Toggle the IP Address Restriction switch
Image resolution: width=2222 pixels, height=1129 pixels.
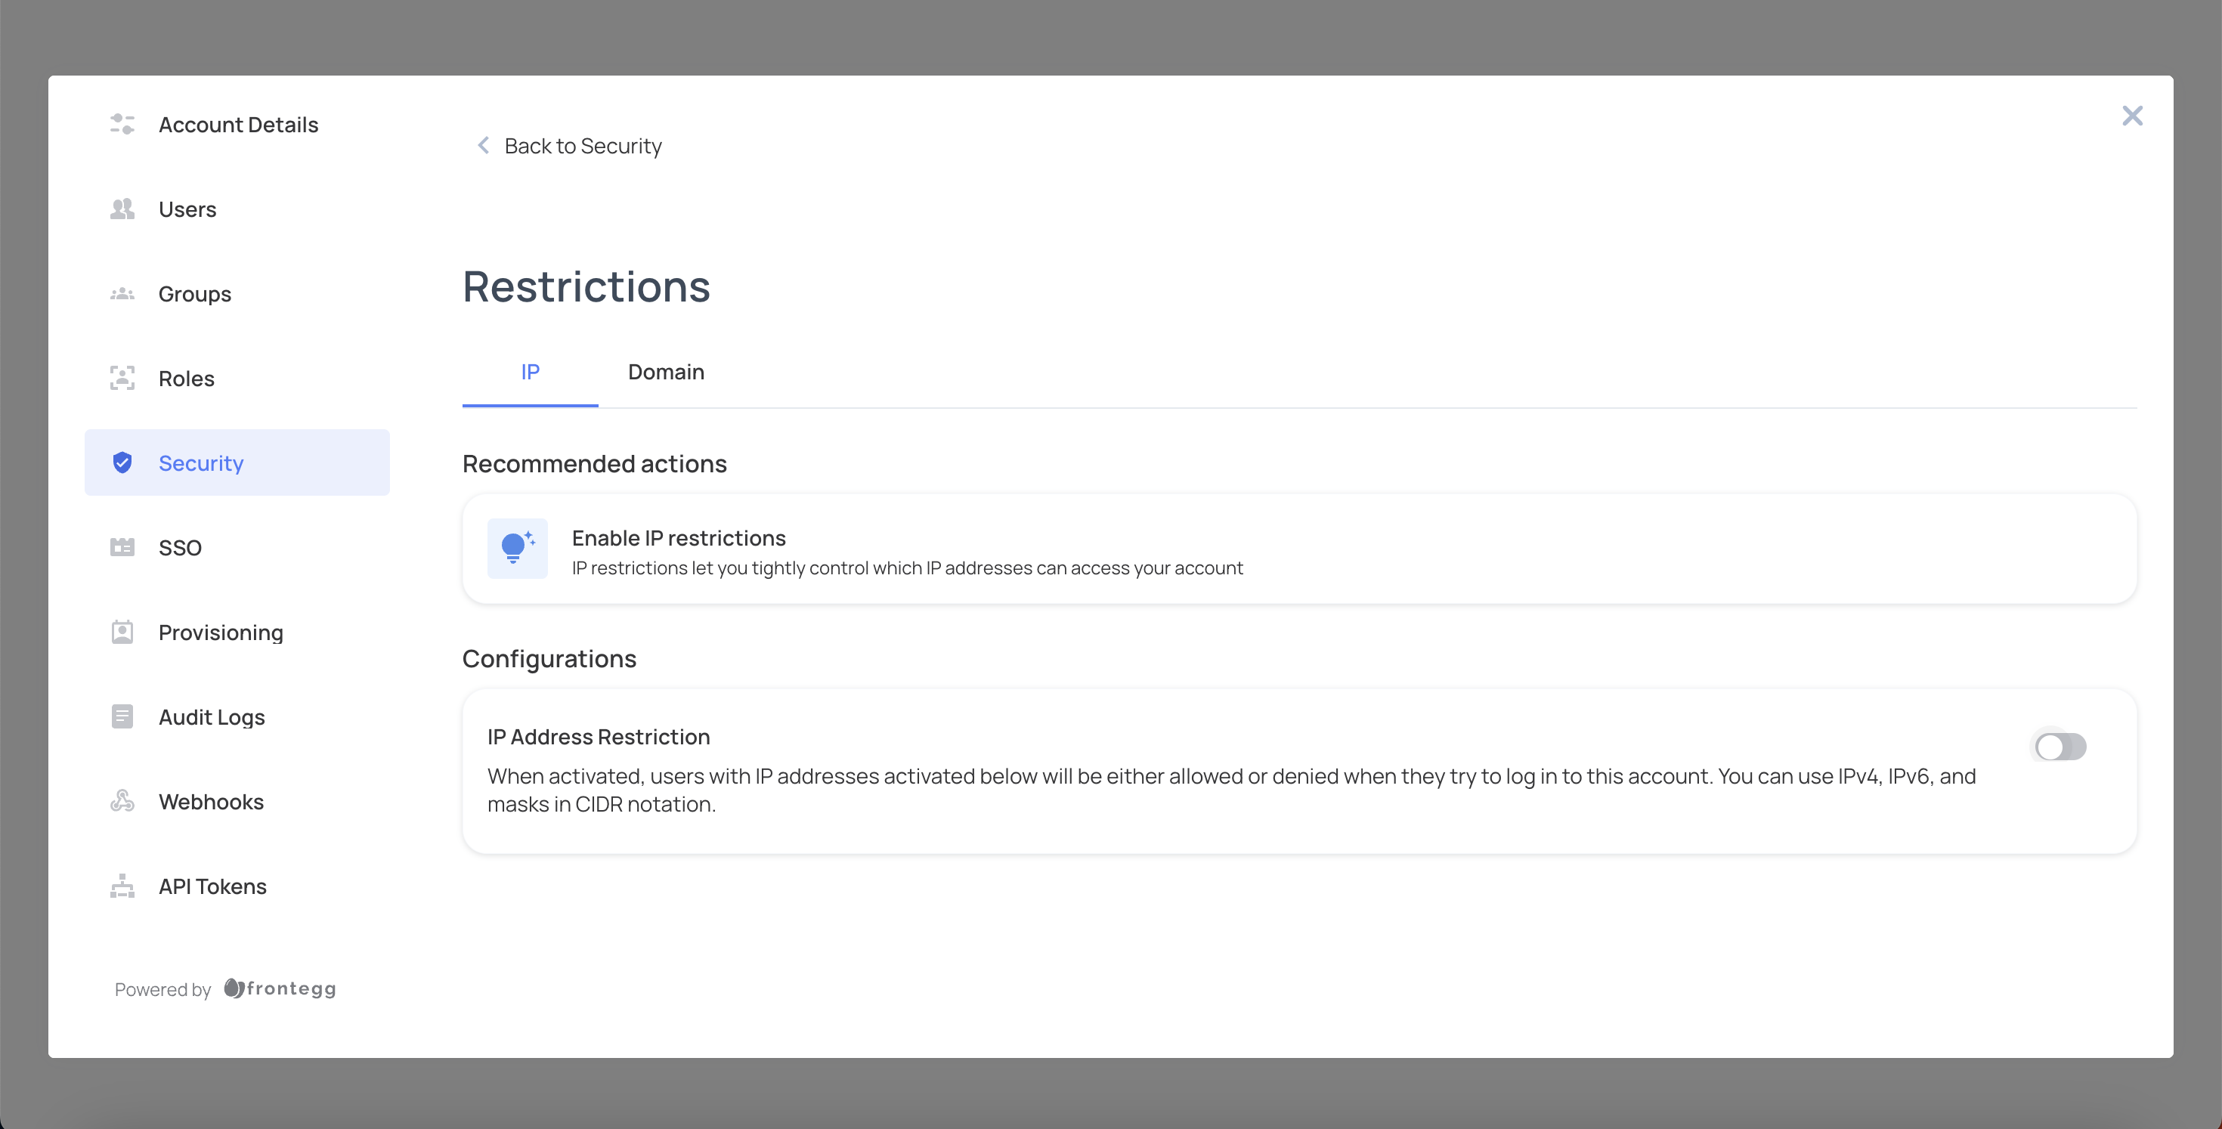(x=2060, y=746)
